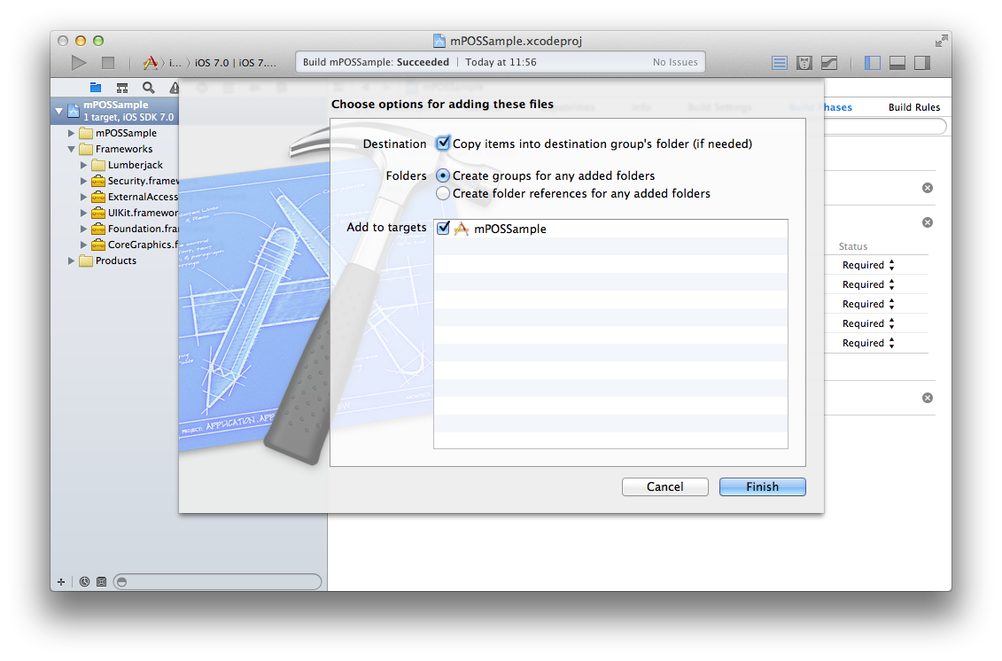Stop the running build
Image resolution: width=1002 pixels, height=661 pixels.
pos(108,63)
